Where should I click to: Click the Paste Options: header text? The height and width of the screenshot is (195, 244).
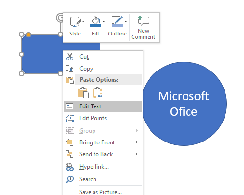(99, 80)
